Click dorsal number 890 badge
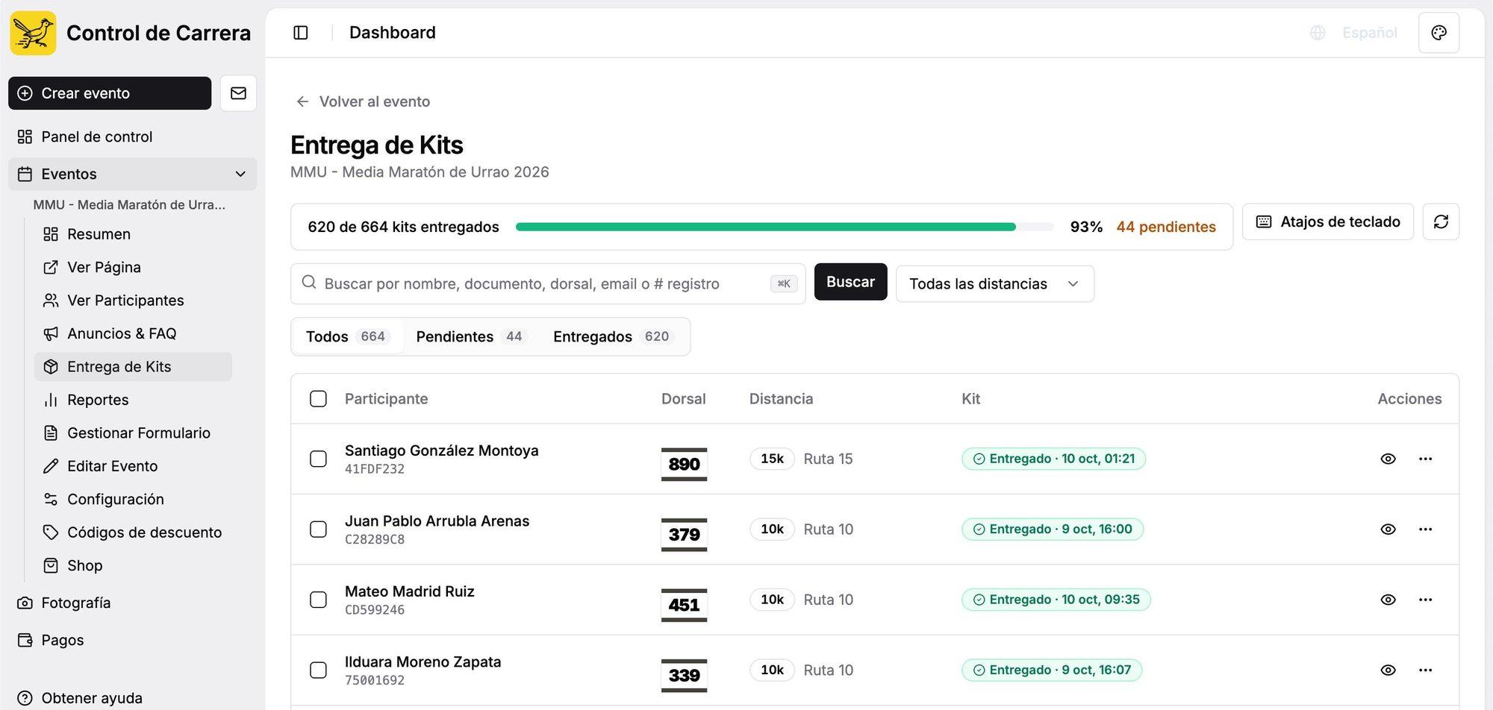 [x=684, y=464]
